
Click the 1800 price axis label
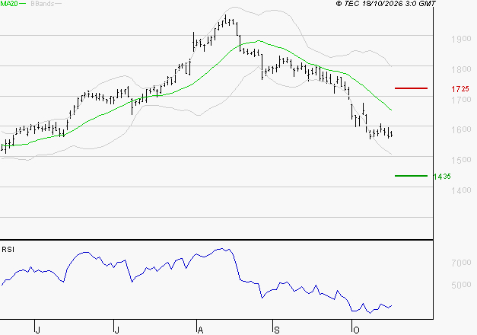click(x=461, y=69)
